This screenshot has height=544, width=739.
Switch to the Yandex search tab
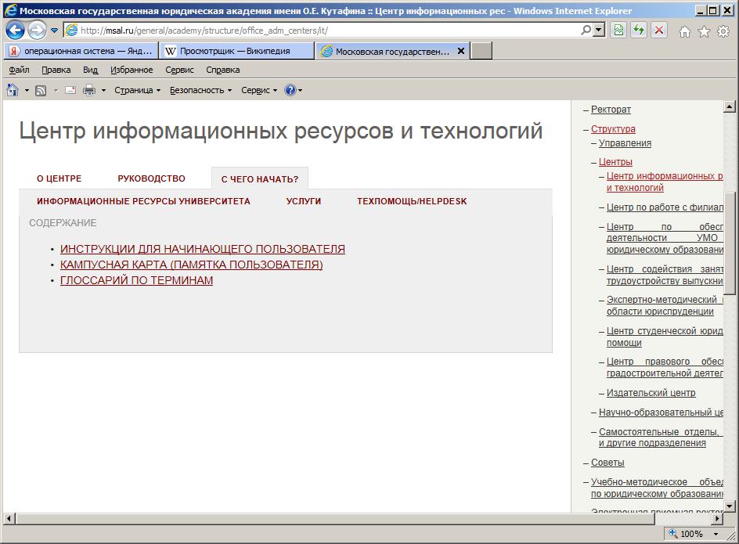[81, 51]
